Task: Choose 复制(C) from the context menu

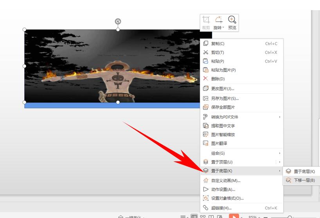Action: pos(241,44)
